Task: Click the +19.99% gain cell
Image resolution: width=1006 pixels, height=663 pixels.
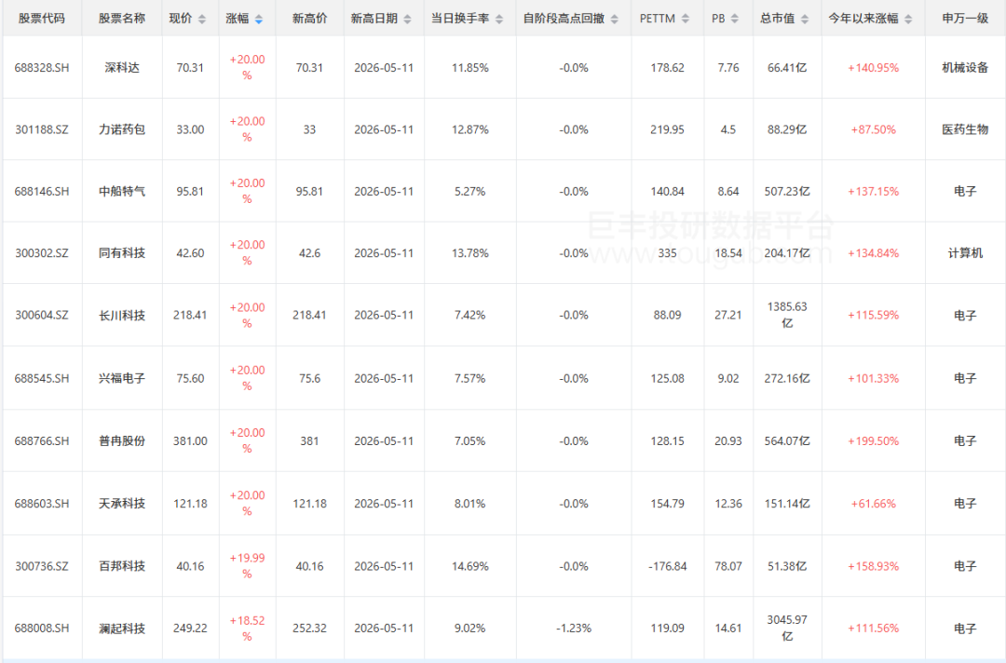Action: (247, 566)
